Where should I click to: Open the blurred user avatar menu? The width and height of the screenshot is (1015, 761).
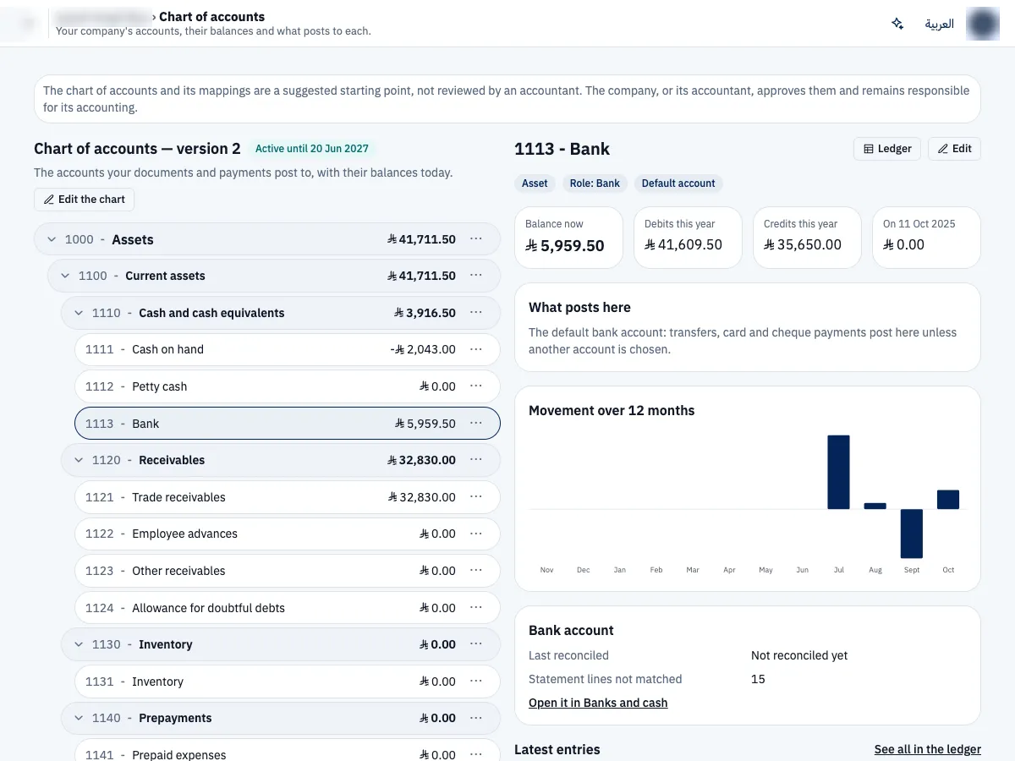(982, 24)
